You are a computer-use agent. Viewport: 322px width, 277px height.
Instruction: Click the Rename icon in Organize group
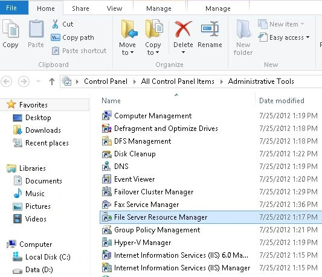click(210, 29)
